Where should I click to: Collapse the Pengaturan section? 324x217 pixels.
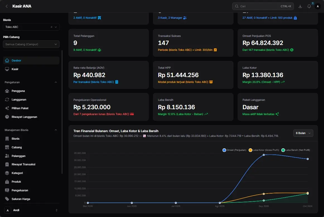tap(56, 82)
